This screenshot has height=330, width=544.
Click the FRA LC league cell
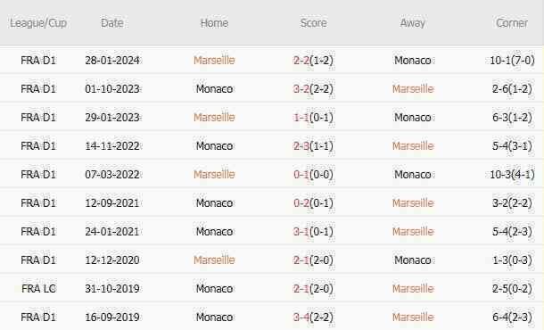pos(38,288)
